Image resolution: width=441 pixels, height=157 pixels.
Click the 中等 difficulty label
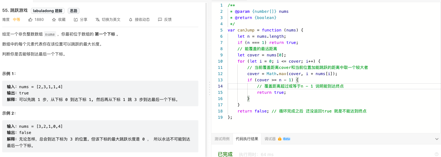point(17,20)
